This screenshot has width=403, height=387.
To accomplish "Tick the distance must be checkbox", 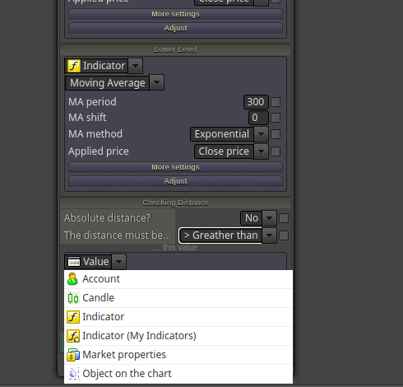I will (x=284, y=235).
